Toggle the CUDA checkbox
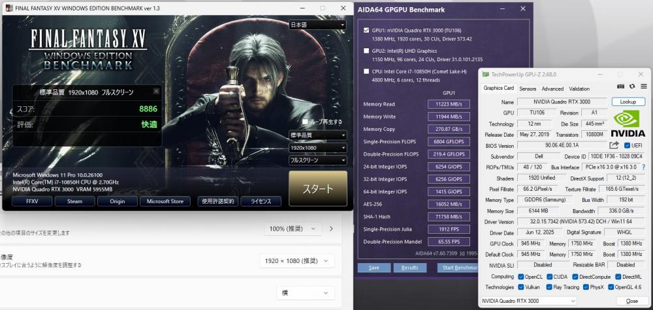 tap(550, 277)
